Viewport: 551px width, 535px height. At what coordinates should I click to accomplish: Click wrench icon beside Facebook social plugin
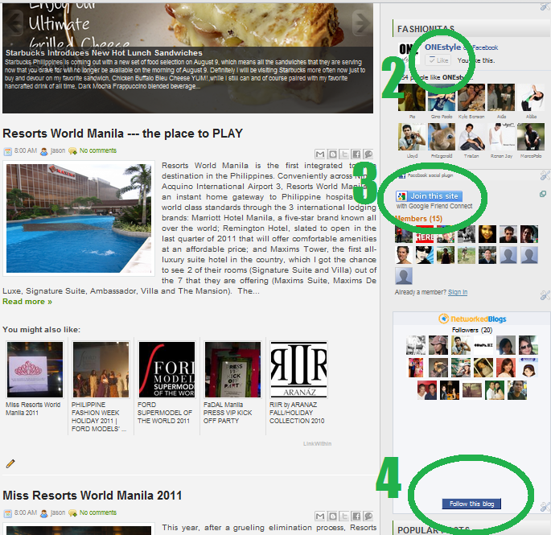click(x=545, y=175)
